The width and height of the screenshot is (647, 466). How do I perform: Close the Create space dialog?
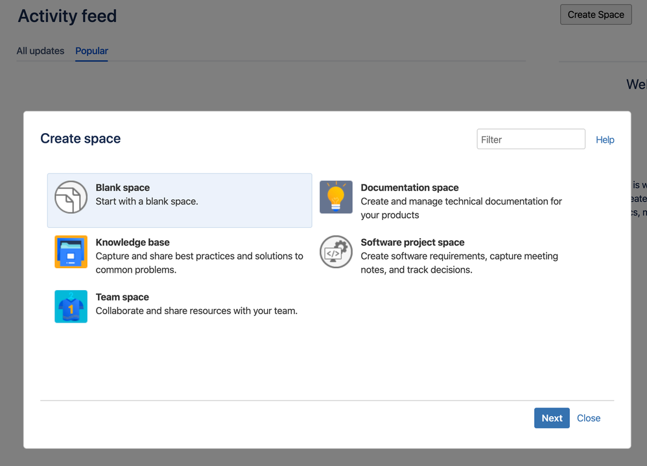pyautogui.click(x=588, y=418)
